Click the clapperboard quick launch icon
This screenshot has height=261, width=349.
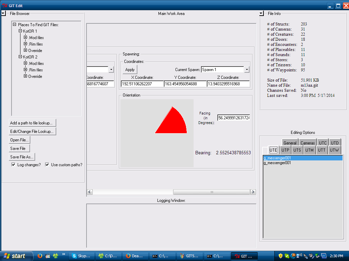[x=48, y=256]
